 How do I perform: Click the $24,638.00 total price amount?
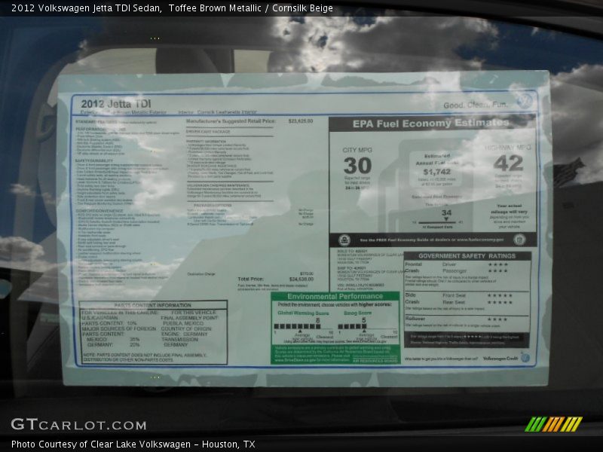pos(301,279)
